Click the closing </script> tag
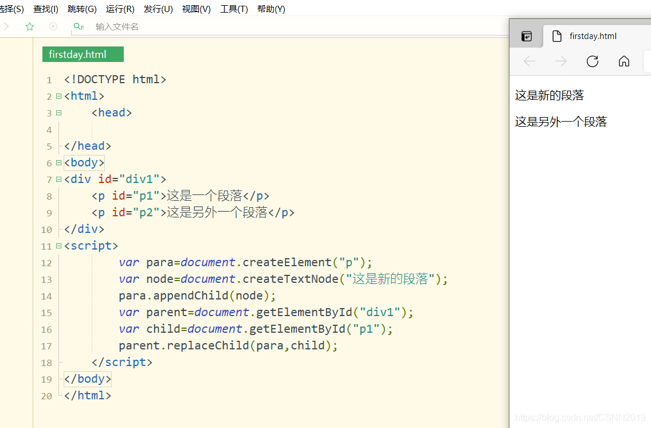This screenshot has height=428, width=651. 122,362
